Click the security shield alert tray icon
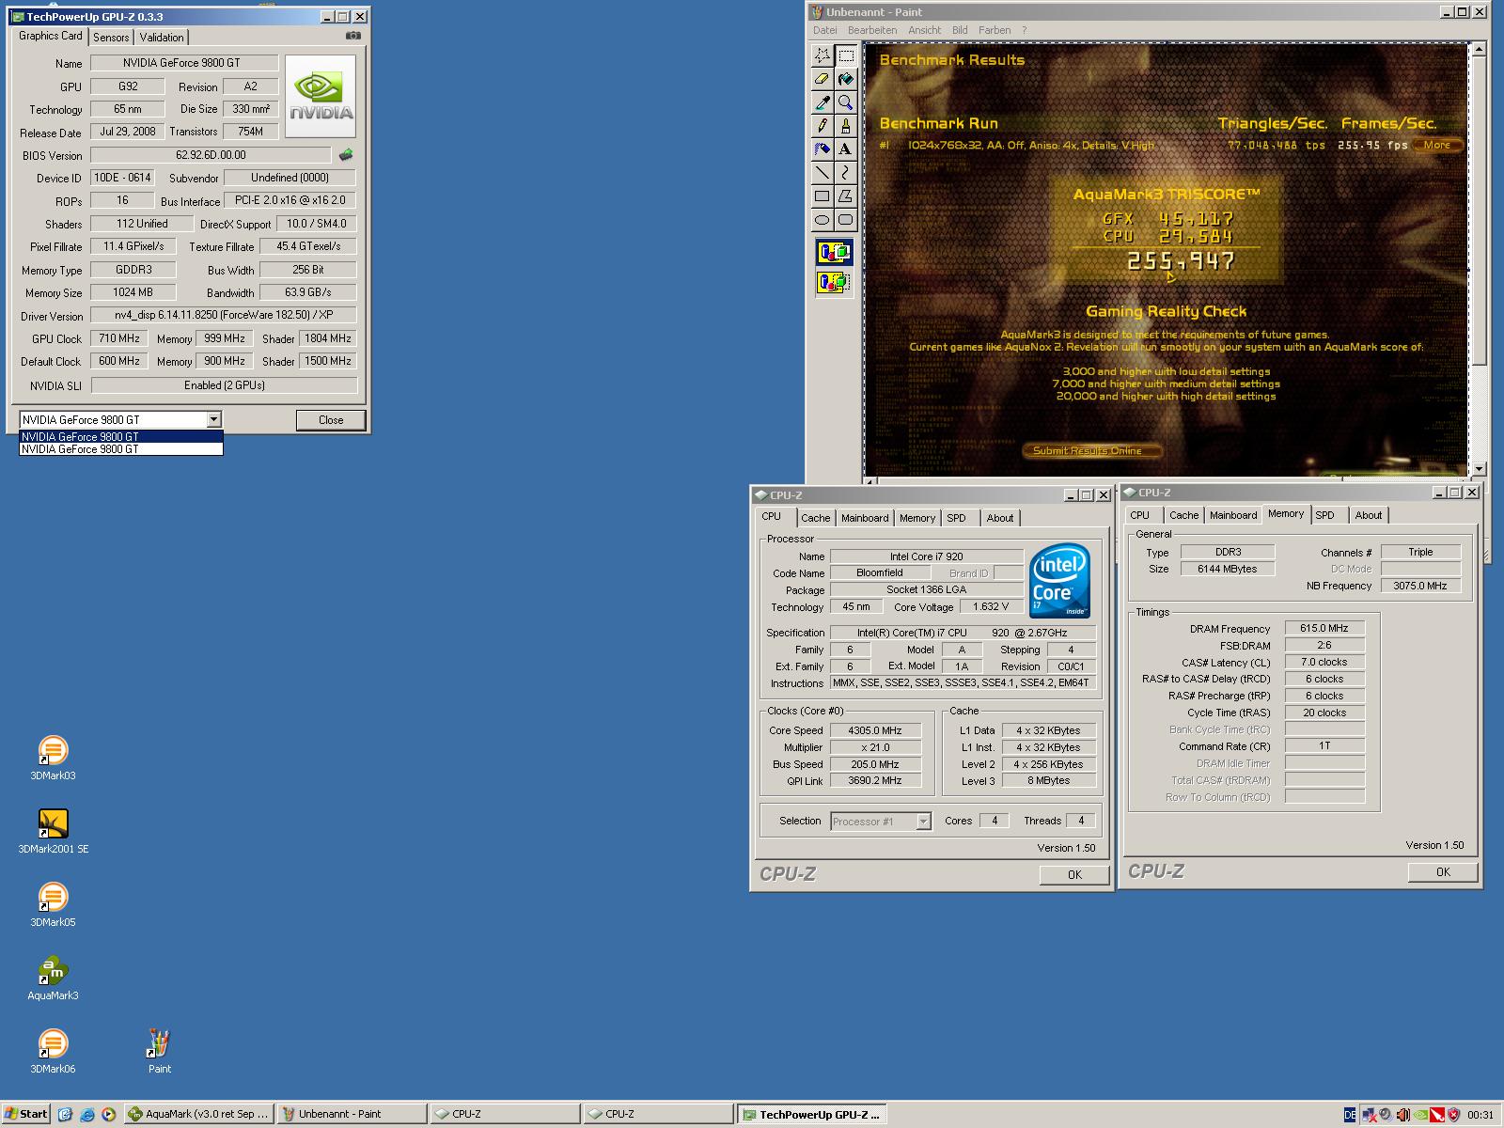The height and width of the screenshot is (1128, 1504). pos(1453,1115)
